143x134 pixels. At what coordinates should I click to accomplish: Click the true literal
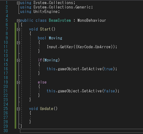pyautogui.click(x=108, y=69)
